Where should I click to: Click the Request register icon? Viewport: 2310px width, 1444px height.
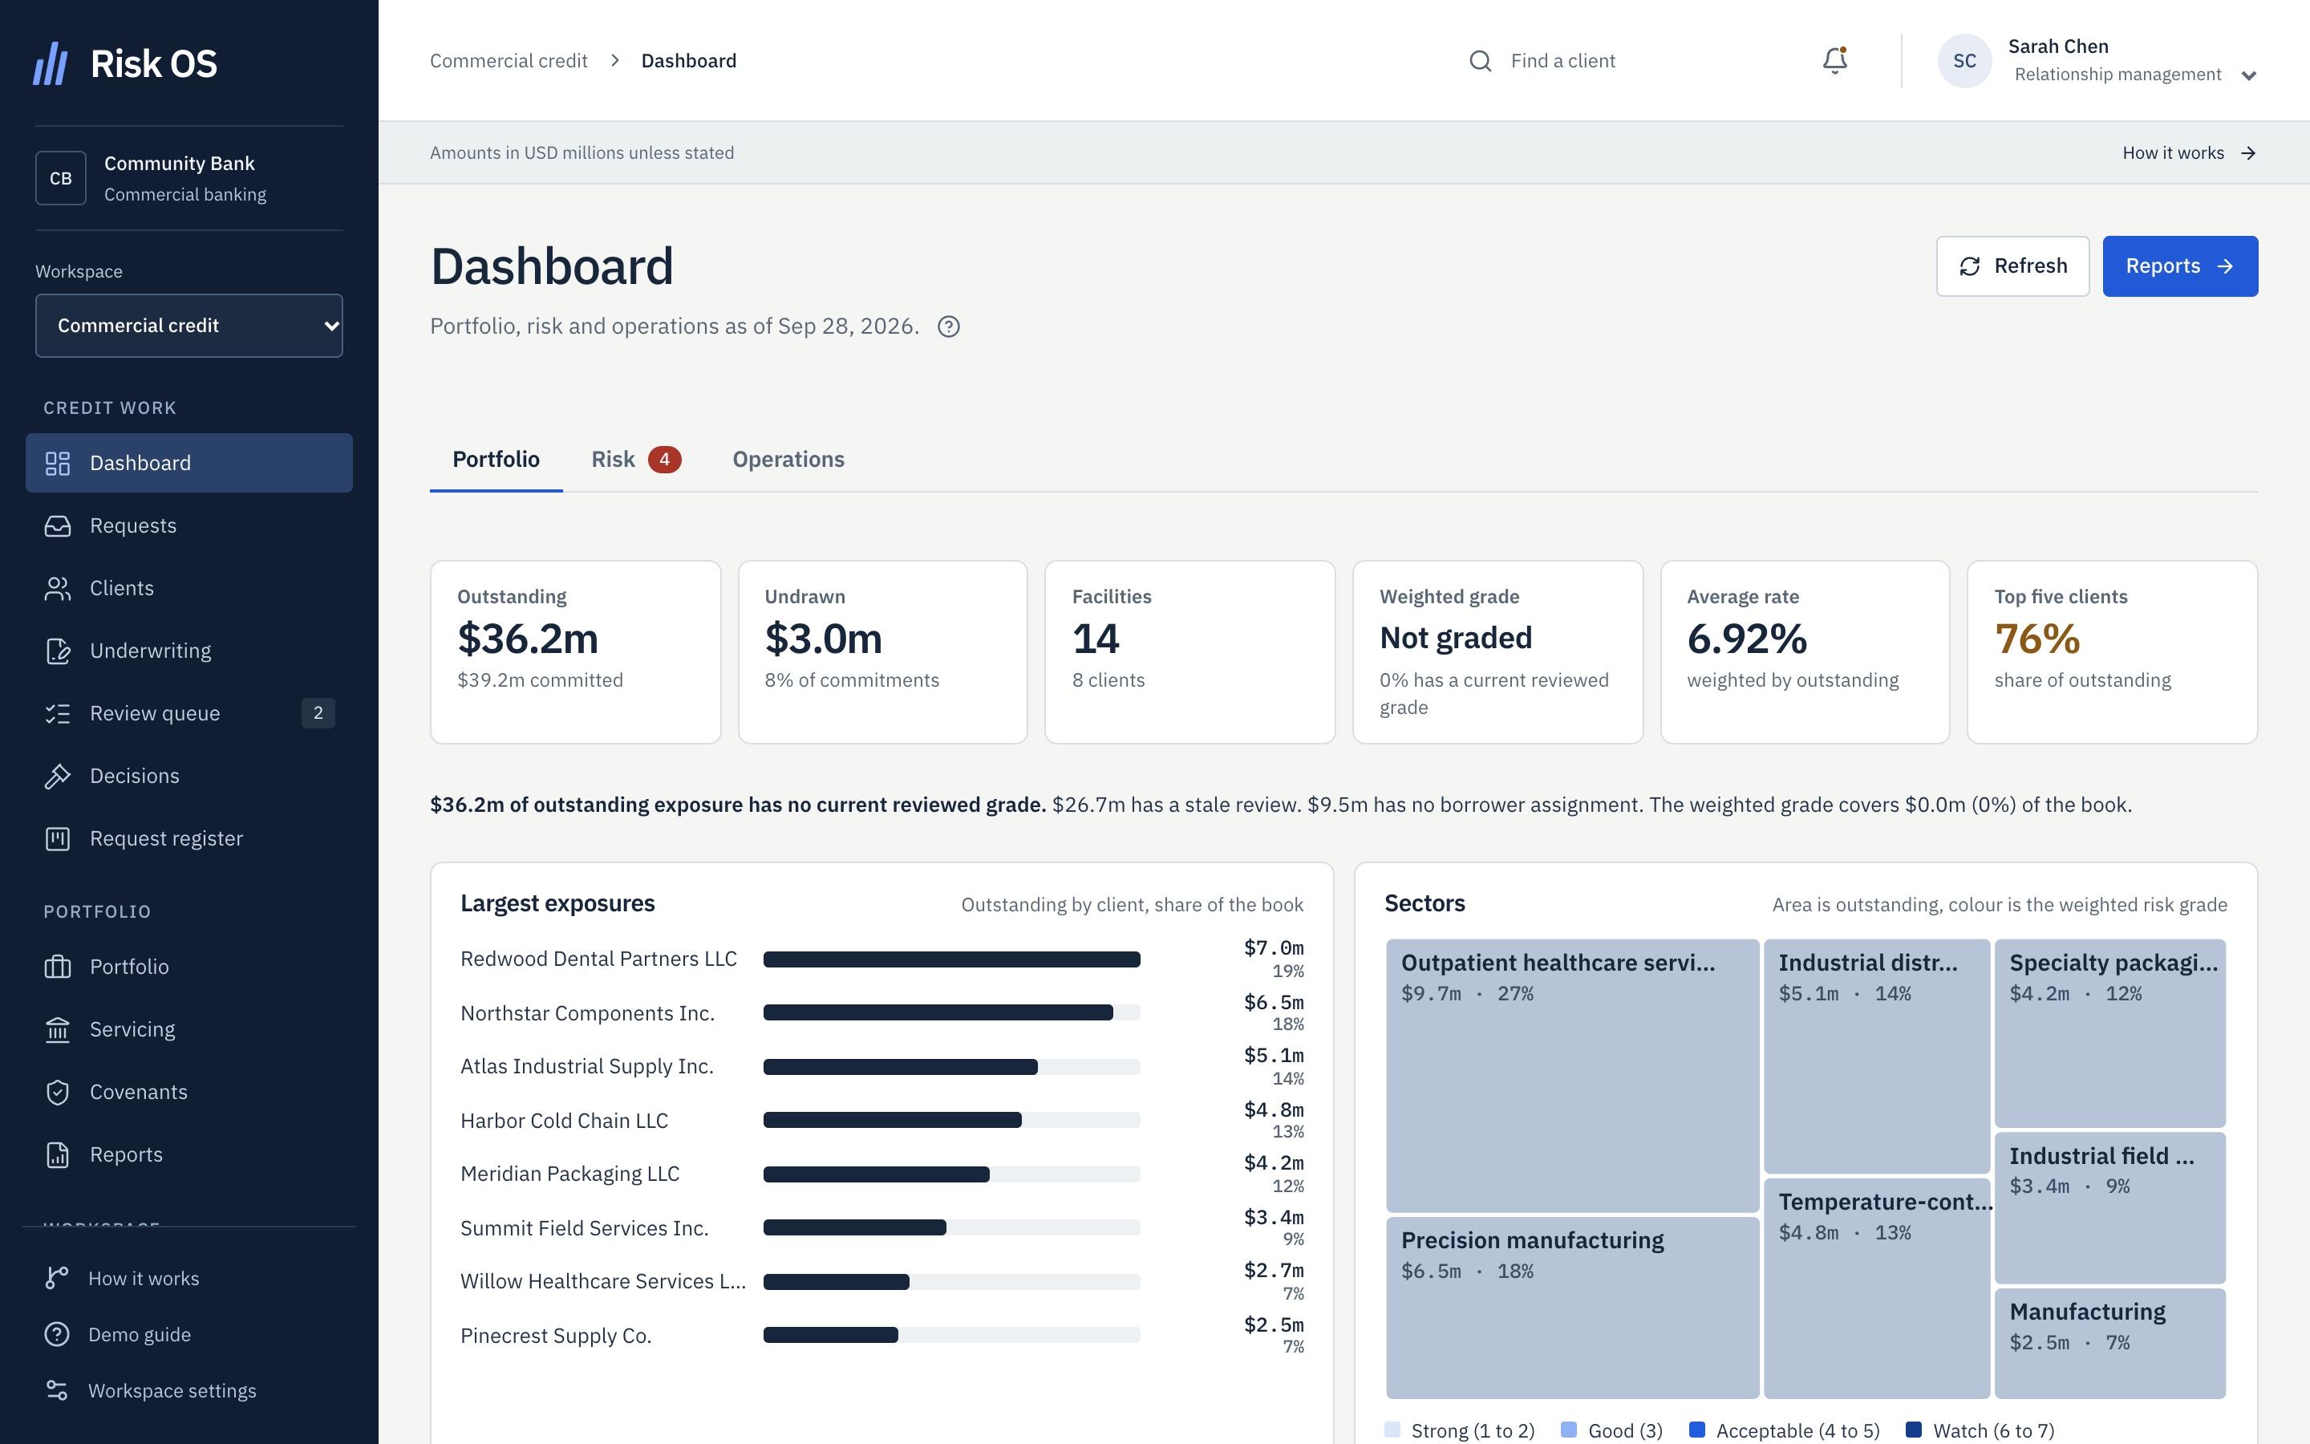(x=59, y=838)
